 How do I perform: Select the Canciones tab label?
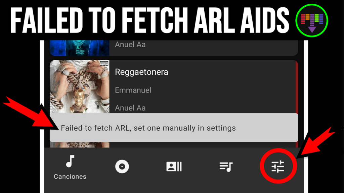pos(70,177)
